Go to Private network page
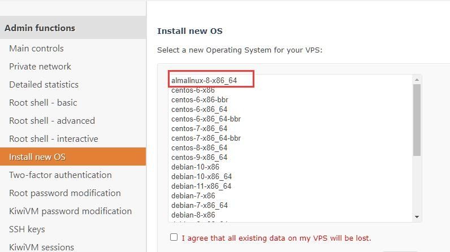 pos(40,67)
